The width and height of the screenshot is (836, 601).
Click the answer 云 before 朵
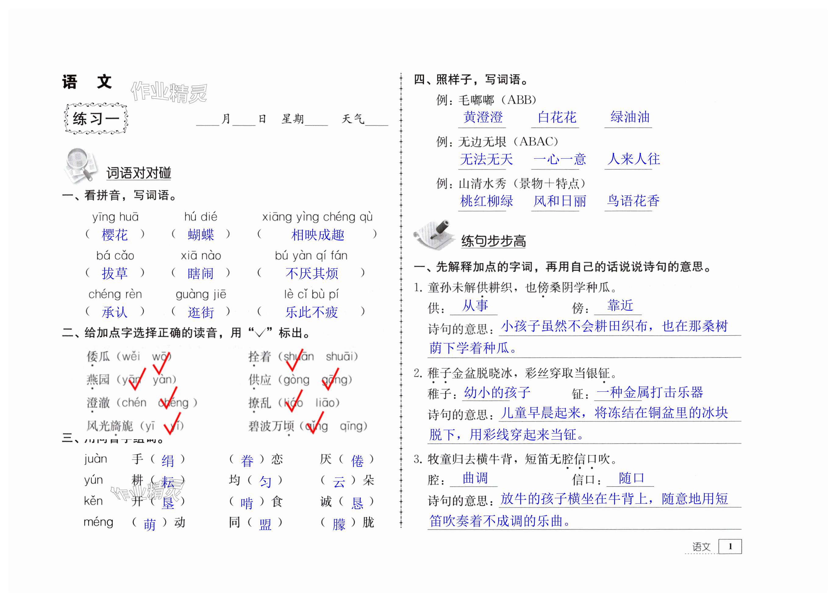[x=339, y=482]
